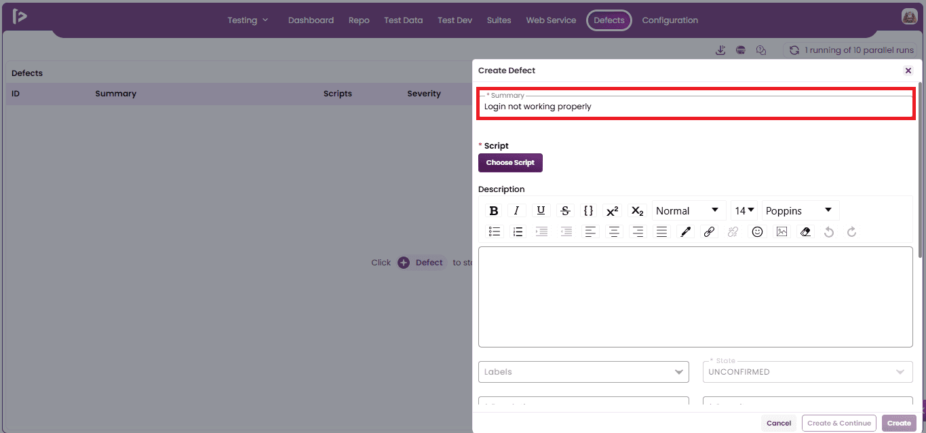The image size is (926, 433).
Task: Open the Poppins font family dropdown
Action: click(800, 210)
